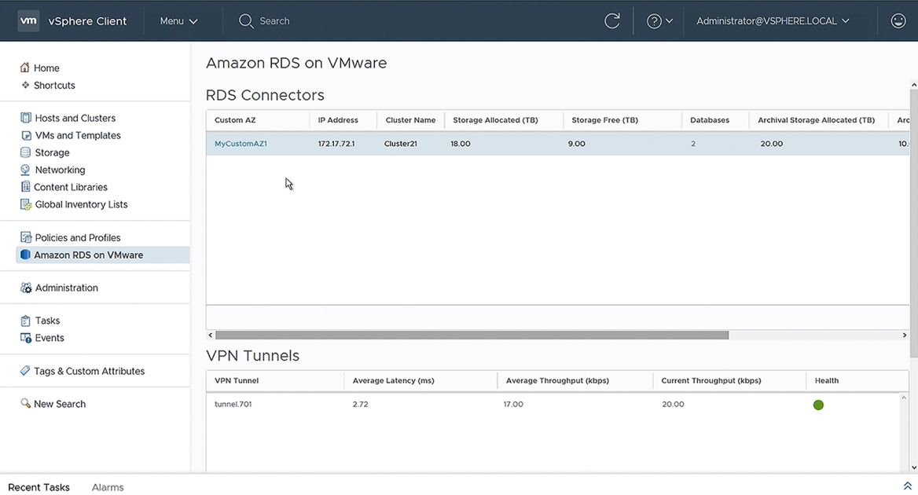
Task: Select the 18.00 storage allocated value
Action: [460, 143]
